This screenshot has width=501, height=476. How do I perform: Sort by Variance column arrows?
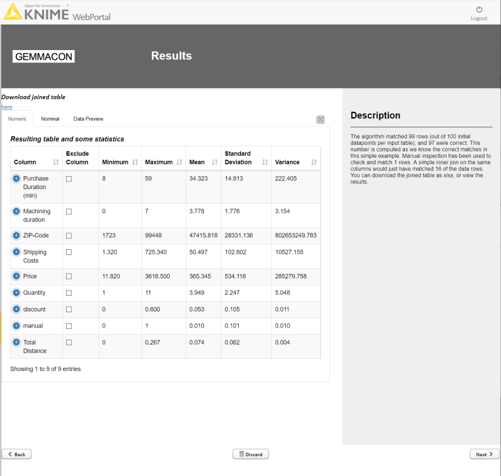pos(314,162)
